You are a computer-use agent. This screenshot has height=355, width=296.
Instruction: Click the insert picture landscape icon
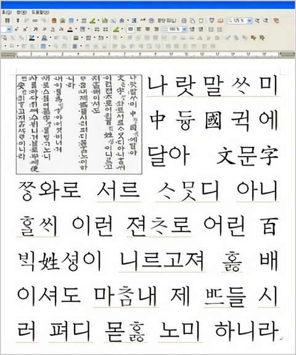tap(63, 20)
